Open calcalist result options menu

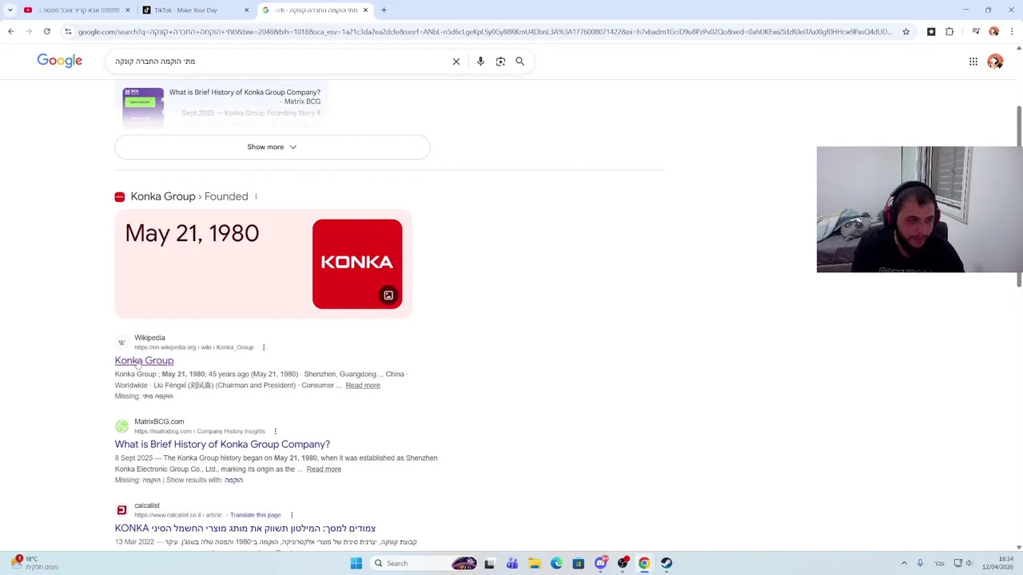[x=292, y=515]
